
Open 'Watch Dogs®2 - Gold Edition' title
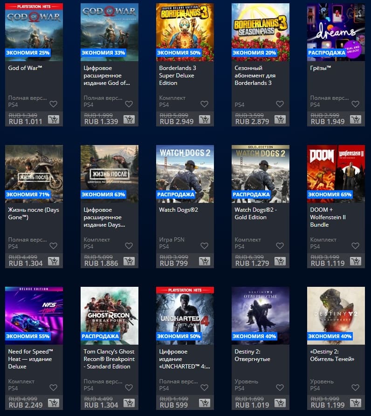255,213
